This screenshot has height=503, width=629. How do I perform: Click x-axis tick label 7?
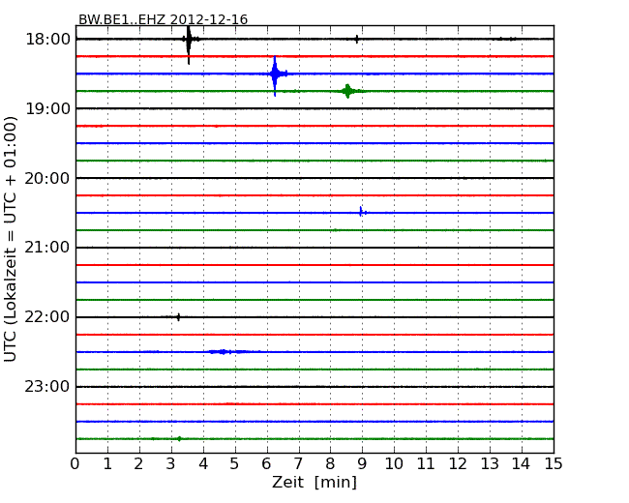(298, 463)
